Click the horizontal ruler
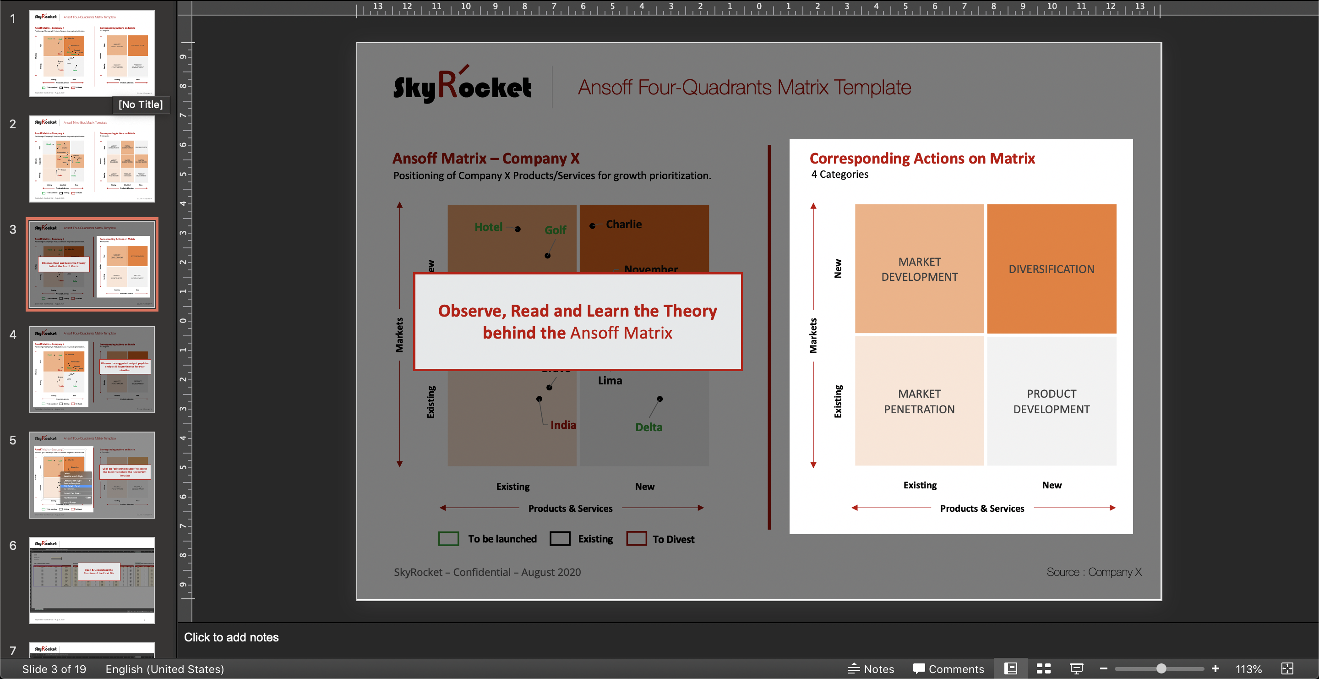Image resolution: width=1319 pixels, height=679 pixels. [758, 8]
